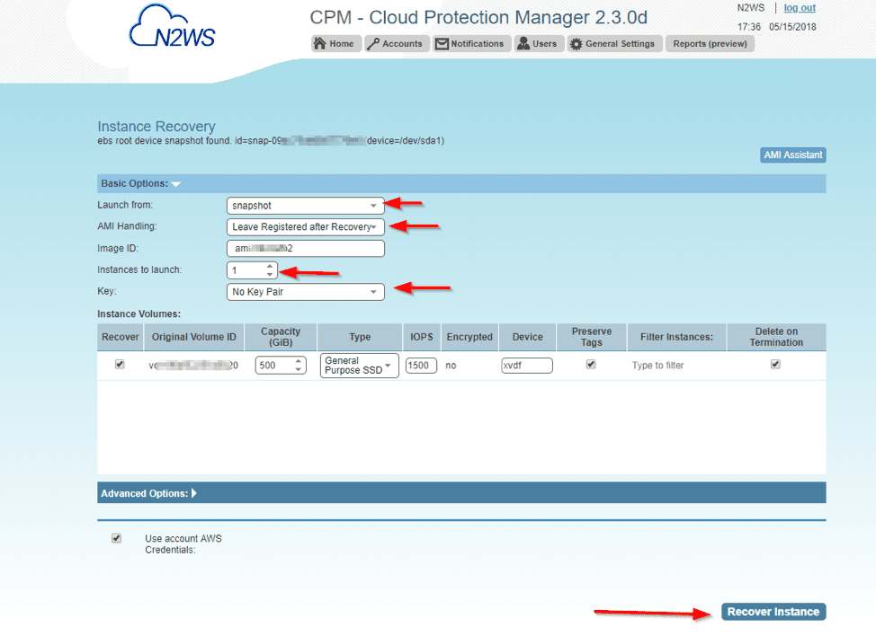Click the Recover Instance button
This screenshot has height=636, width=876.
coord(773,612)
